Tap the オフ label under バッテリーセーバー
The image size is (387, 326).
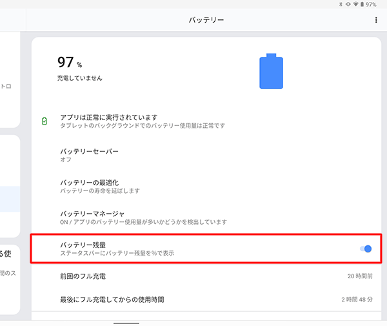pos(66,160)
